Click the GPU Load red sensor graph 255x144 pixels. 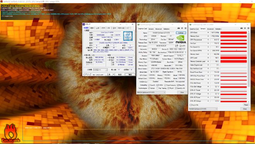coord(233,58)
